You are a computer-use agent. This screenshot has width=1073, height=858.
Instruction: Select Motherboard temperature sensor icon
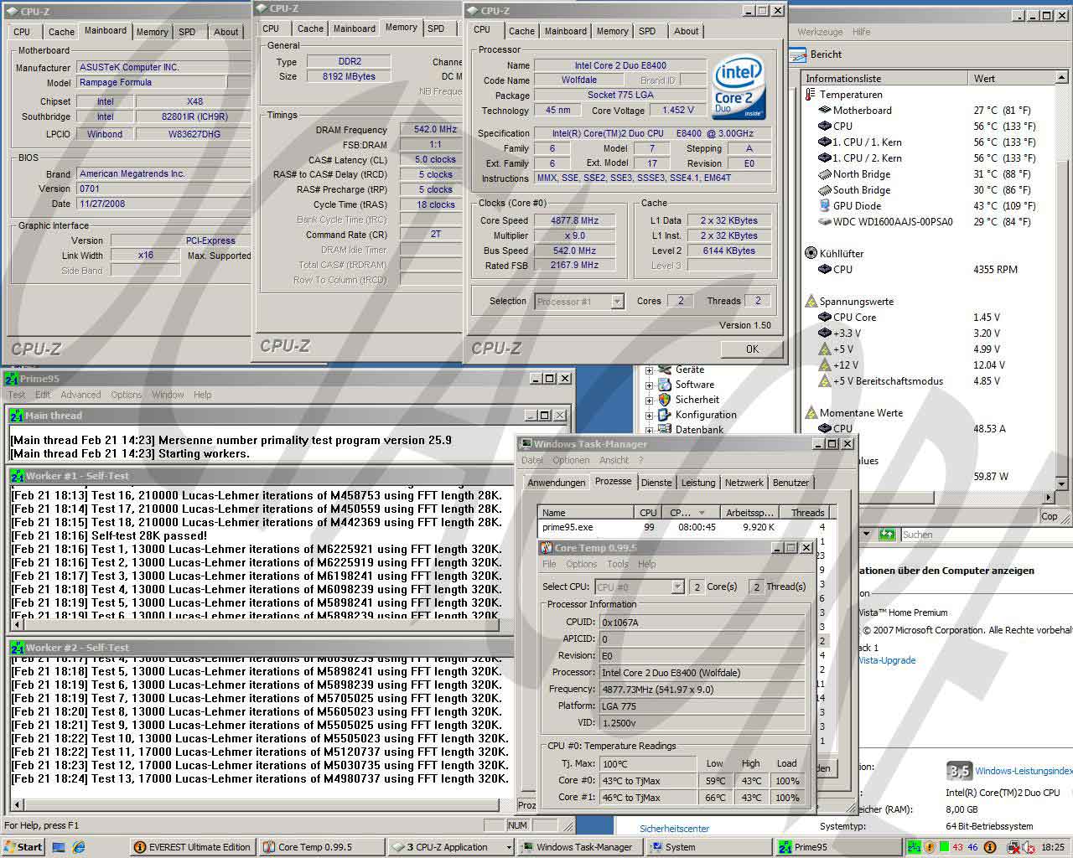(825, 111)
